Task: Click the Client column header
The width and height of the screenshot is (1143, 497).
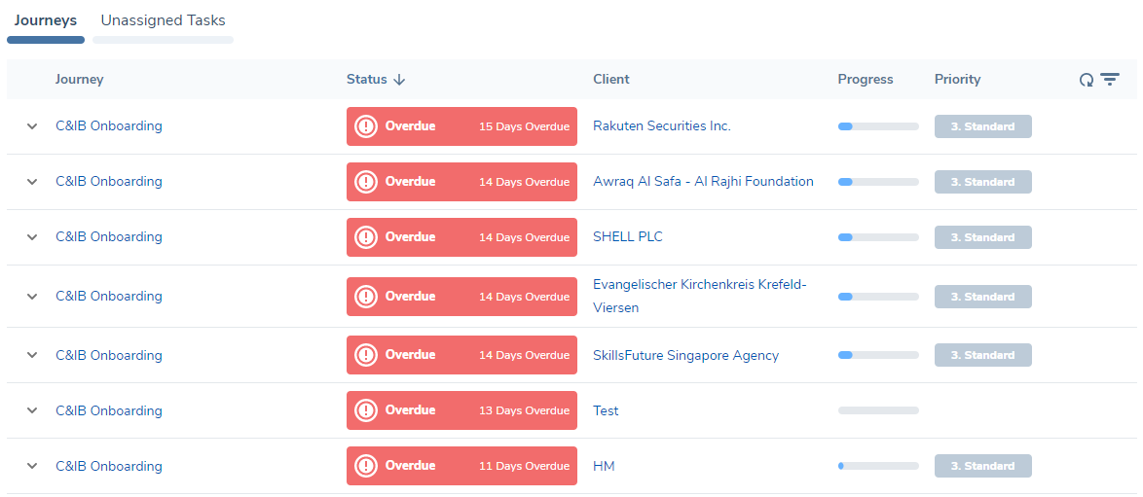Action: tap(611, 80)
